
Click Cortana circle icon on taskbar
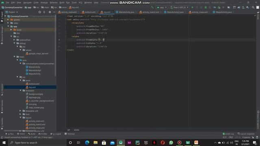[70, 142]
